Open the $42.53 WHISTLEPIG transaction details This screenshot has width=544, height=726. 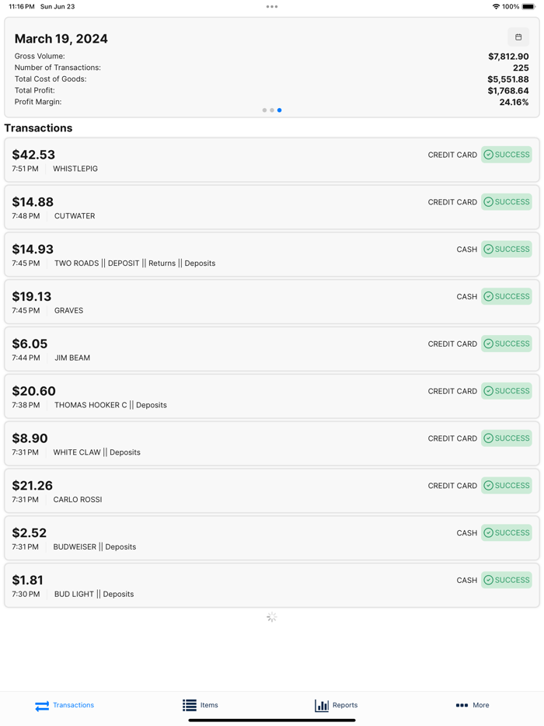[272, 160]
